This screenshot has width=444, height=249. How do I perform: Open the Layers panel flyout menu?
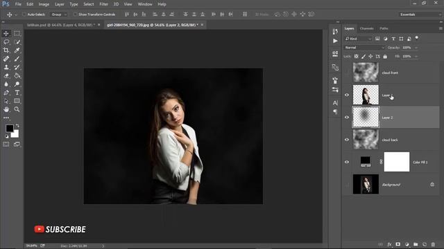(441, 28)
